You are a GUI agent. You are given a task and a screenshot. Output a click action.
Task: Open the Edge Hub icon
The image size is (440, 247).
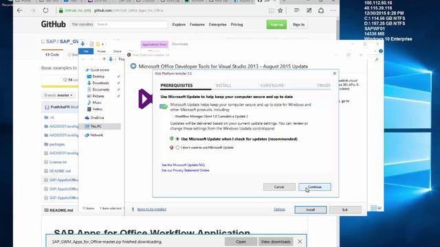click(296, 10)
